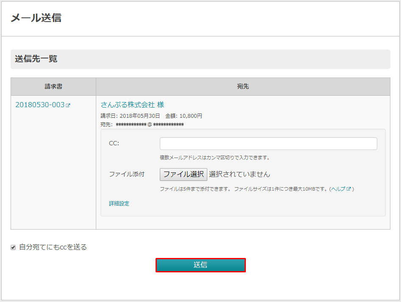Click the 選択されていません file status text
401x302 pixels.
point(239,174)
